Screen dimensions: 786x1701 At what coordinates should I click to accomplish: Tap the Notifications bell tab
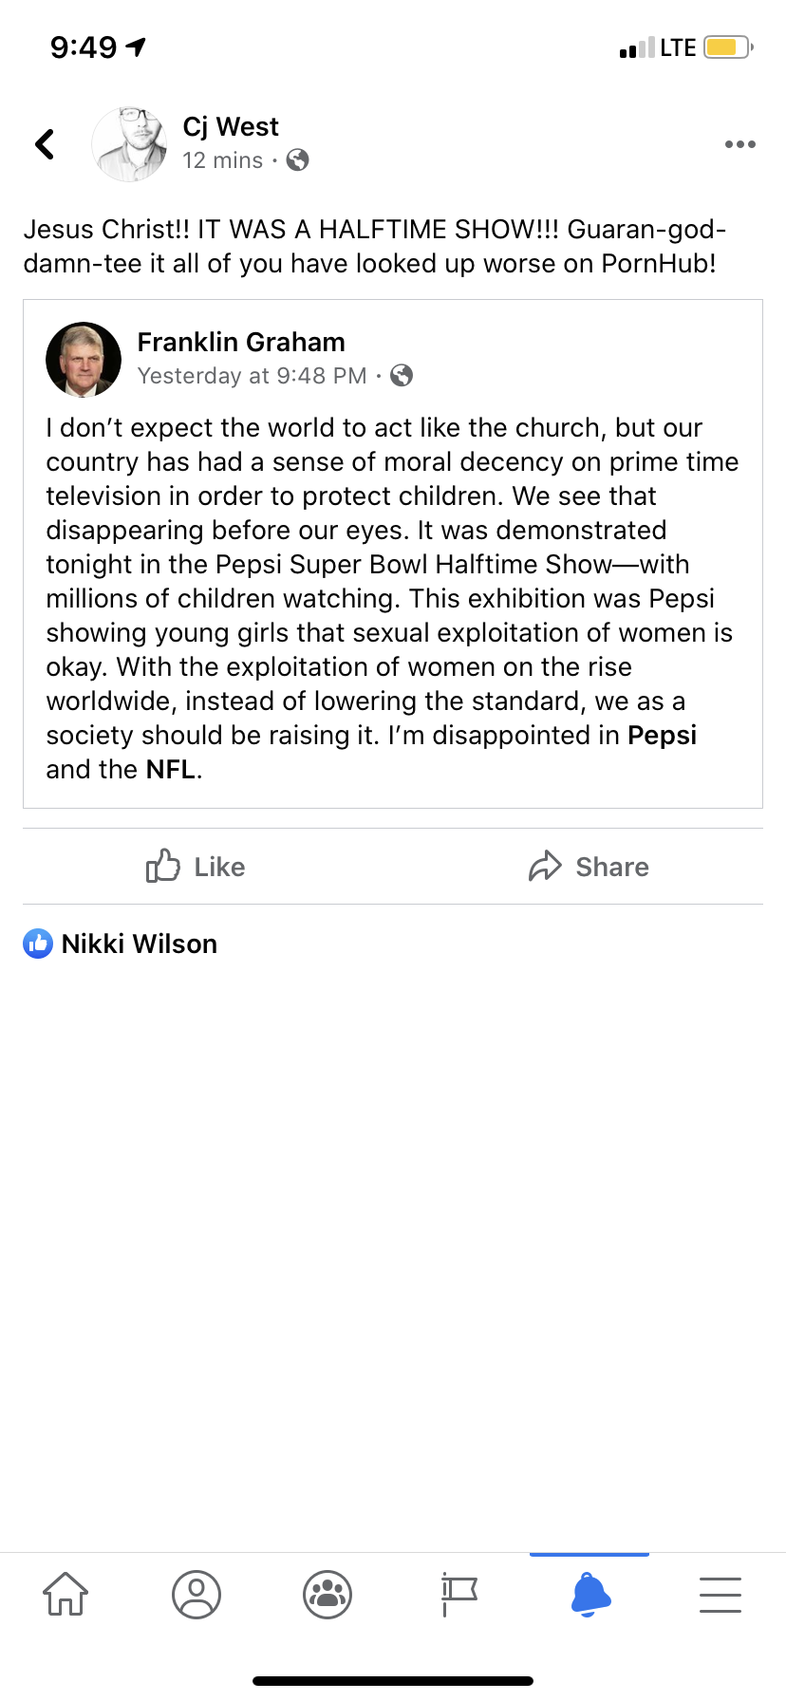tap(589, 1594)
